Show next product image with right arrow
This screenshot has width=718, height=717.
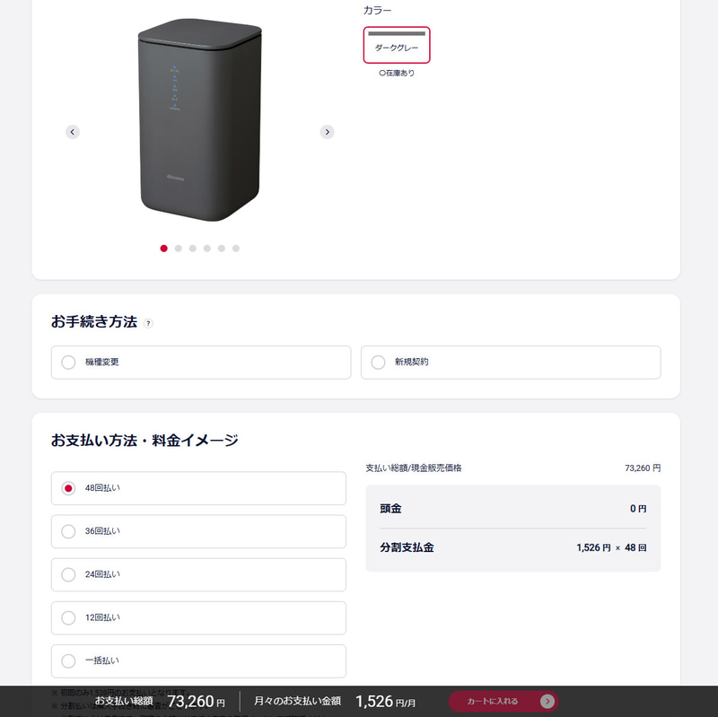[327, 132]
